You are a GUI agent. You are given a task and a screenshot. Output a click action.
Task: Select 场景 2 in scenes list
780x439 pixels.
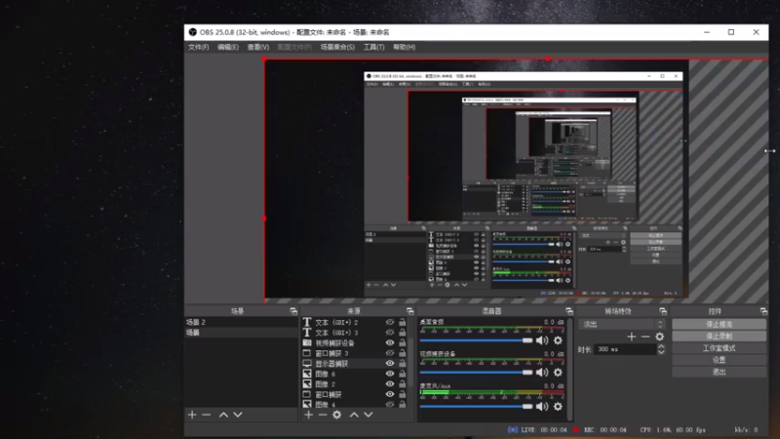click(241, 322)
